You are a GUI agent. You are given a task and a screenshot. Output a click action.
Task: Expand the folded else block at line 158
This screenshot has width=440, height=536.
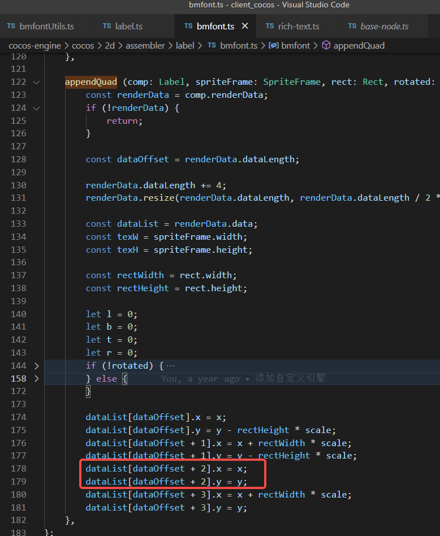[x=37, y=379]
